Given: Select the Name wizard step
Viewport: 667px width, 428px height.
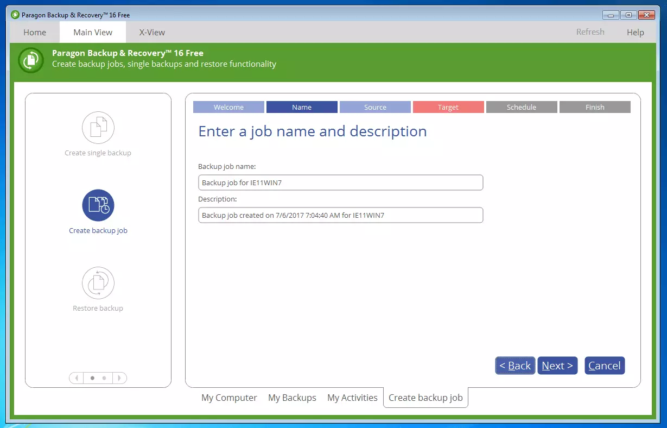Looking at the screenshot, I should (302, 107).
